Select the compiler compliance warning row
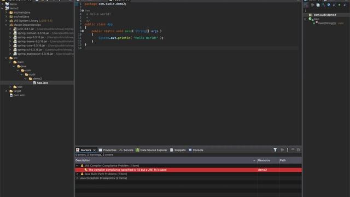Screen dimensions: 350x197 [188, 170]
